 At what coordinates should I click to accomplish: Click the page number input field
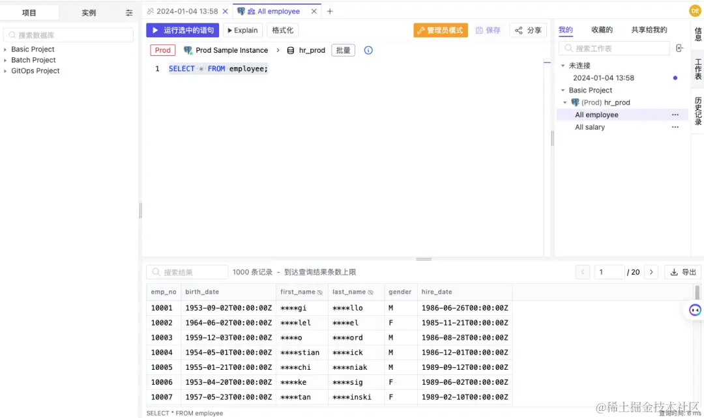pos(609,272)
